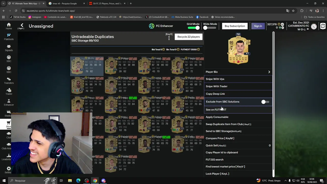Open the TikTok Studio bookmark
The image size is (327, 184).
click(x=18, y=17)
